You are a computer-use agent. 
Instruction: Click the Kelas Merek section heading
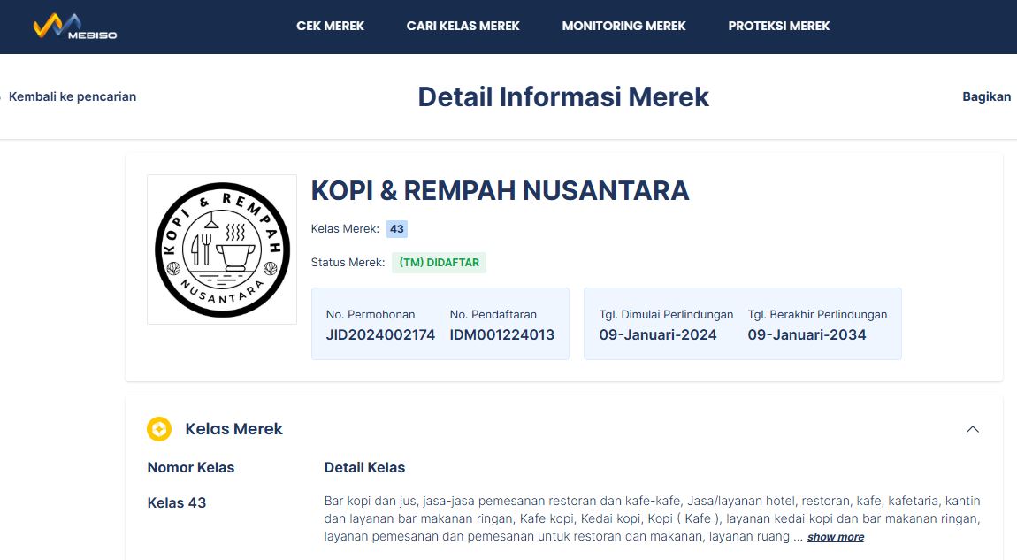pos(234,429)
